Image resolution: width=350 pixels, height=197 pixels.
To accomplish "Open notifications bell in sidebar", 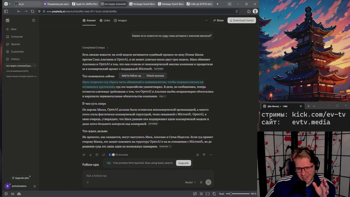I will click(x=34, y=186).
